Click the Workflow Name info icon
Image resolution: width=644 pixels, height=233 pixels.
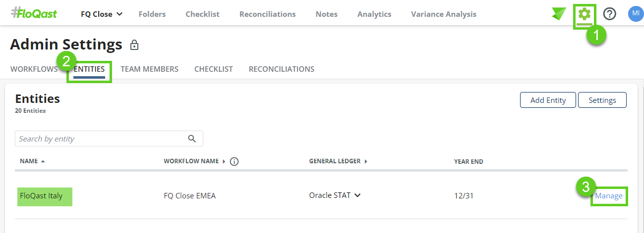click(234, 161)
